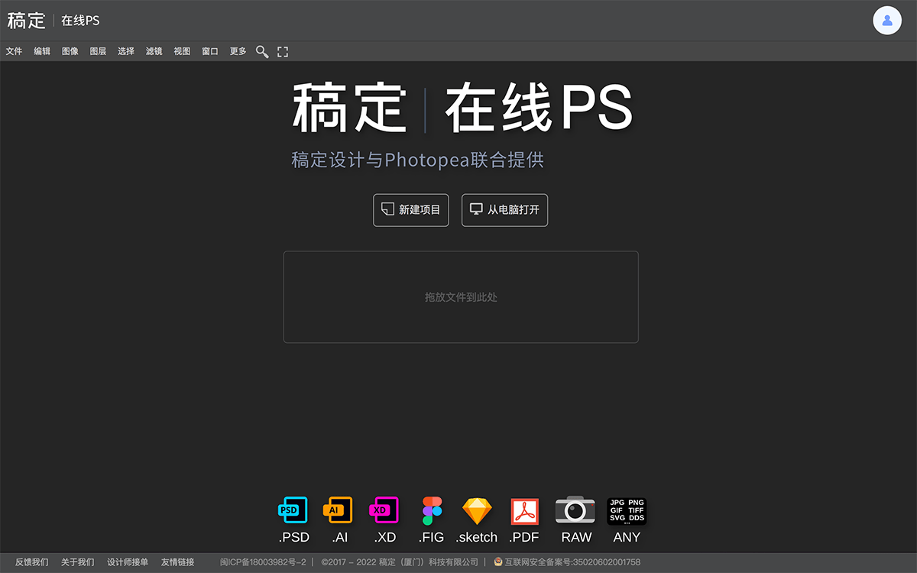Open the search magnifier in menu bar

tap(262, 51)
